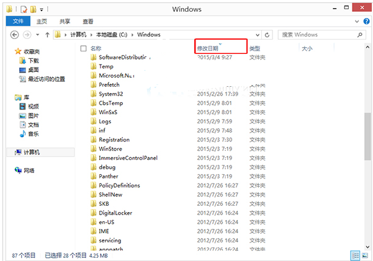Select the servicing folder name

[110, 241]
